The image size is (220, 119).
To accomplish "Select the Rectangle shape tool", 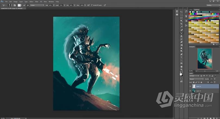I will click(x=181, y=63).
